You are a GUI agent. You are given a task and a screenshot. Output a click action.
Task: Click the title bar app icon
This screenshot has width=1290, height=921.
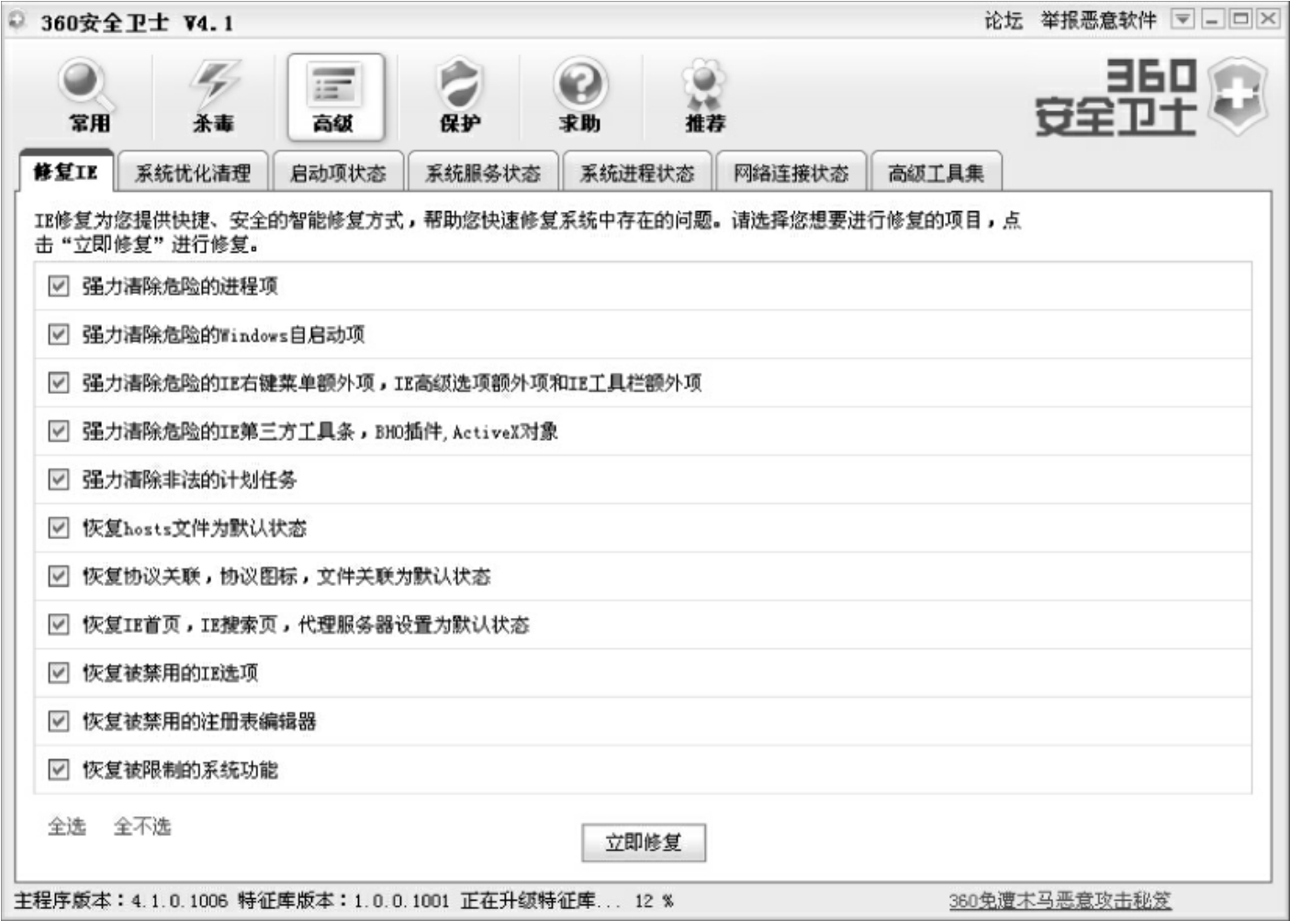pos(17,21)
